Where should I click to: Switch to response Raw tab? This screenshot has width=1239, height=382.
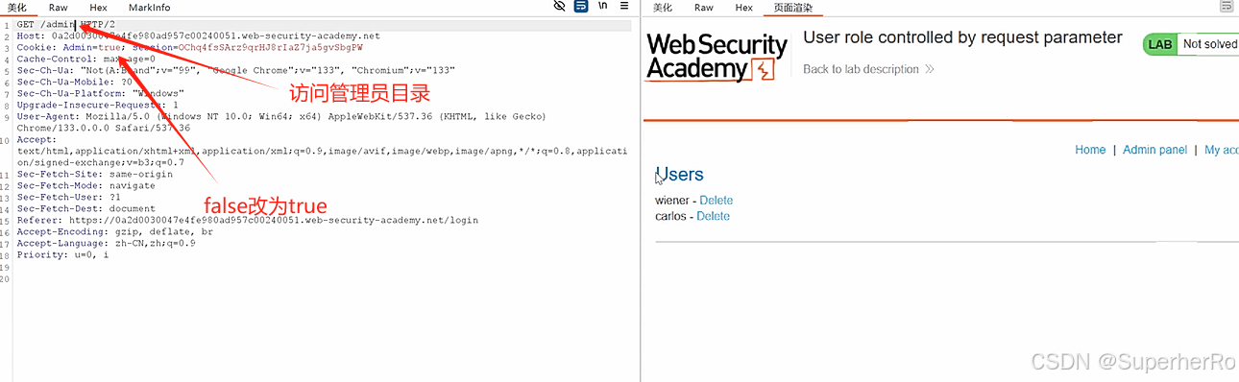coord(704,8)
